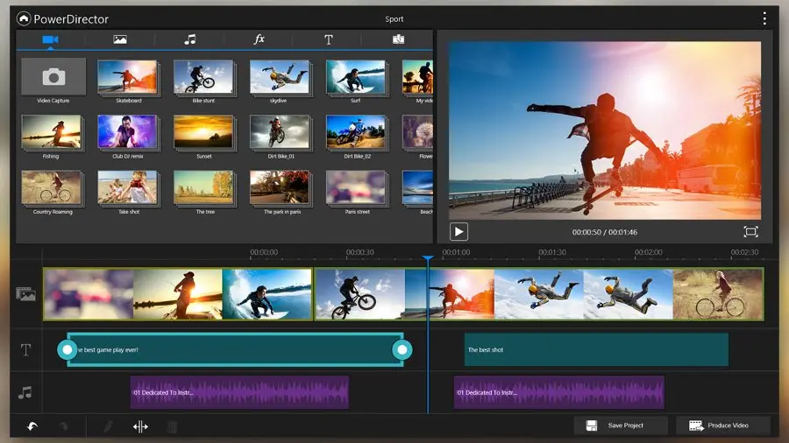Click the music track note icon

(25, 392)
